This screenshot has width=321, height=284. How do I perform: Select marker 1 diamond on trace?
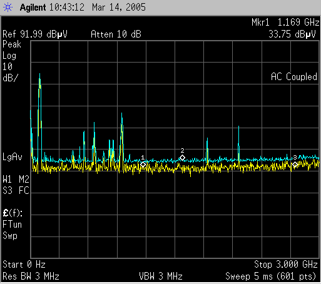(143, 165)
